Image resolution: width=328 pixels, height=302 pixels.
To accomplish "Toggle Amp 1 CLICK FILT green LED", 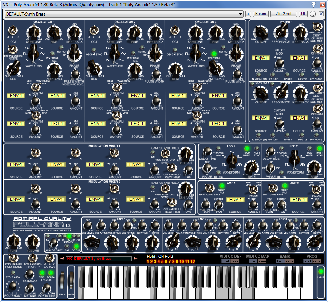I will coord(222,186).
